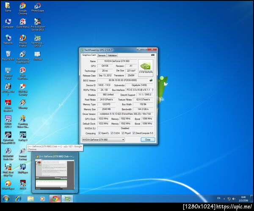Switch to the Sensors tab
The image size is (254, 211).
pyautogui.click(x=102, y=55)
